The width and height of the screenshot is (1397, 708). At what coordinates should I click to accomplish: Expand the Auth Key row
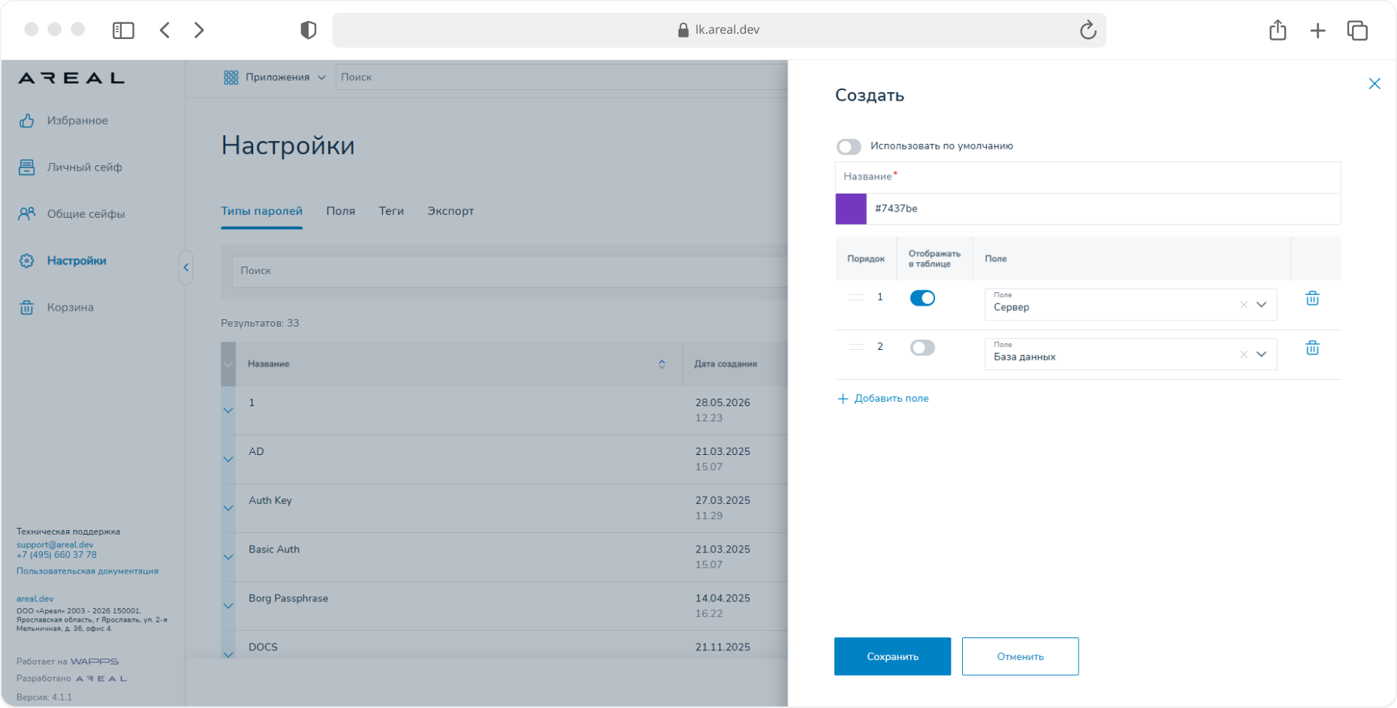228,508
